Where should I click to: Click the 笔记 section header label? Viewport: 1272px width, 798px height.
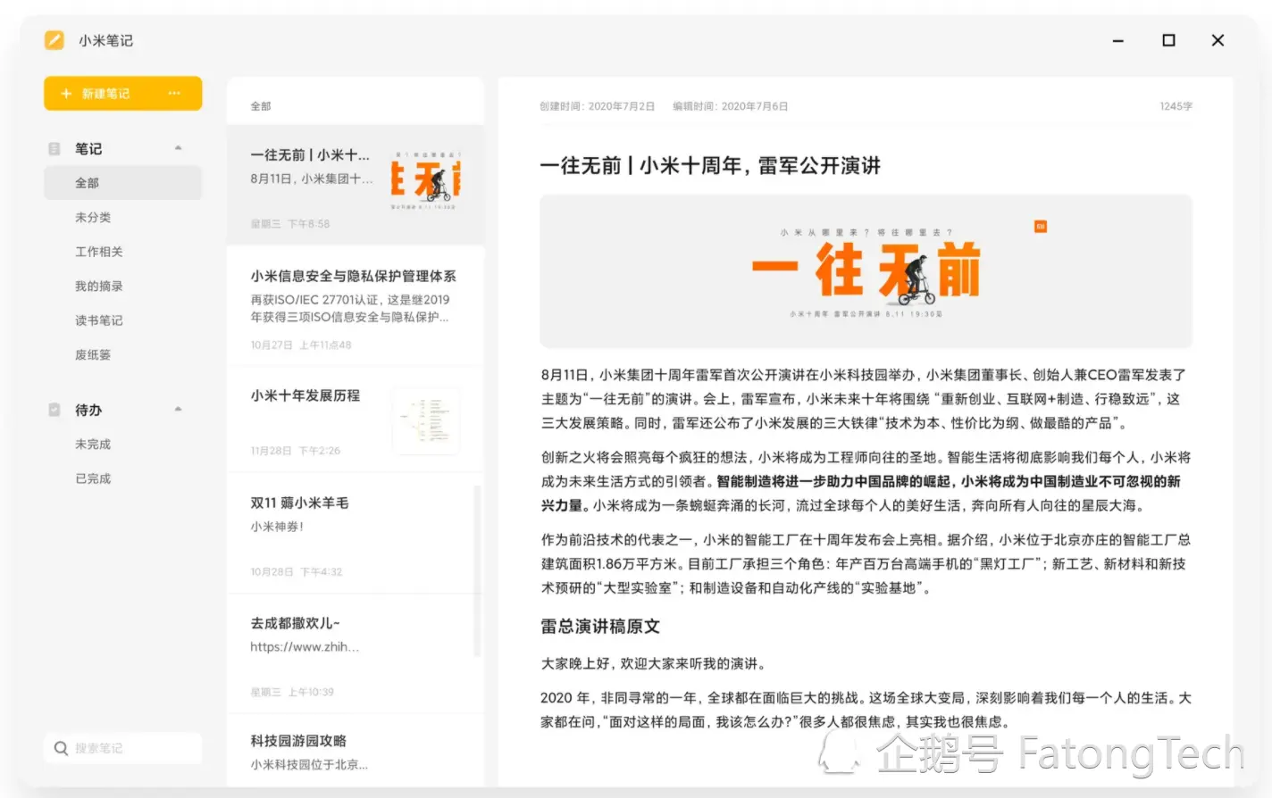88,149
